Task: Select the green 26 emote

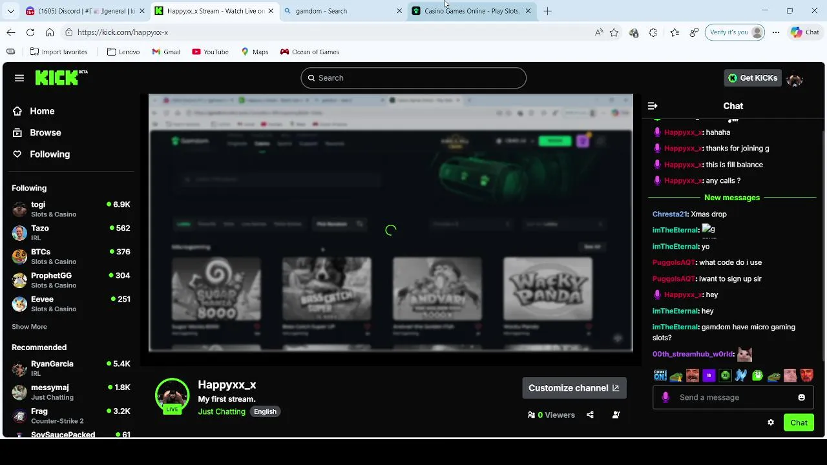Action: pos(725,375)
